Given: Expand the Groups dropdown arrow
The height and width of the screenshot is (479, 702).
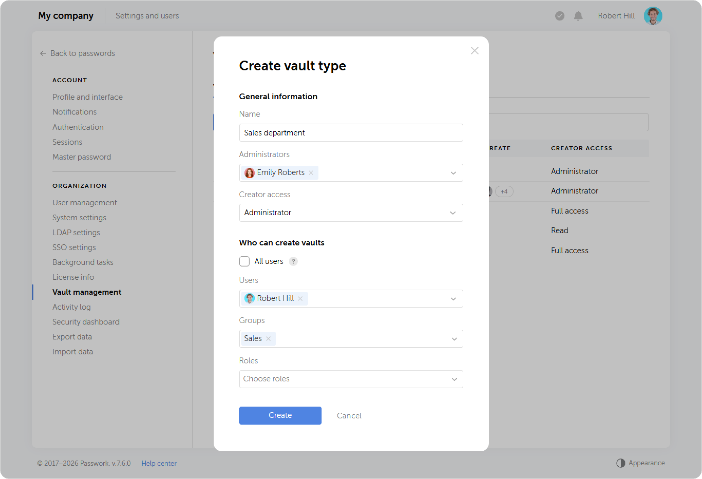Looking at the screenshot, I should 454,339.
